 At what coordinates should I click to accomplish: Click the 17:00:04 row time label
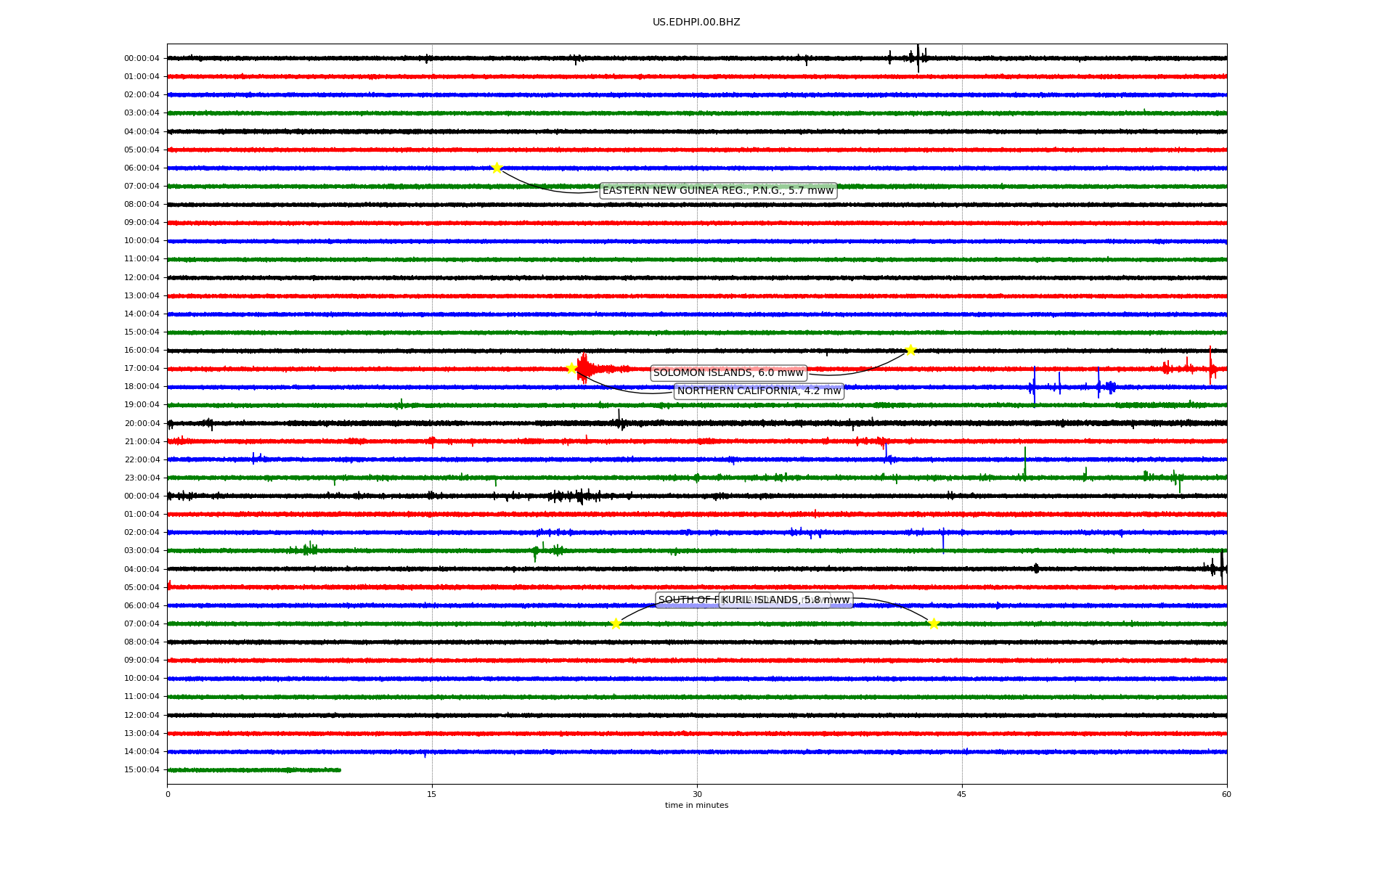142,369
